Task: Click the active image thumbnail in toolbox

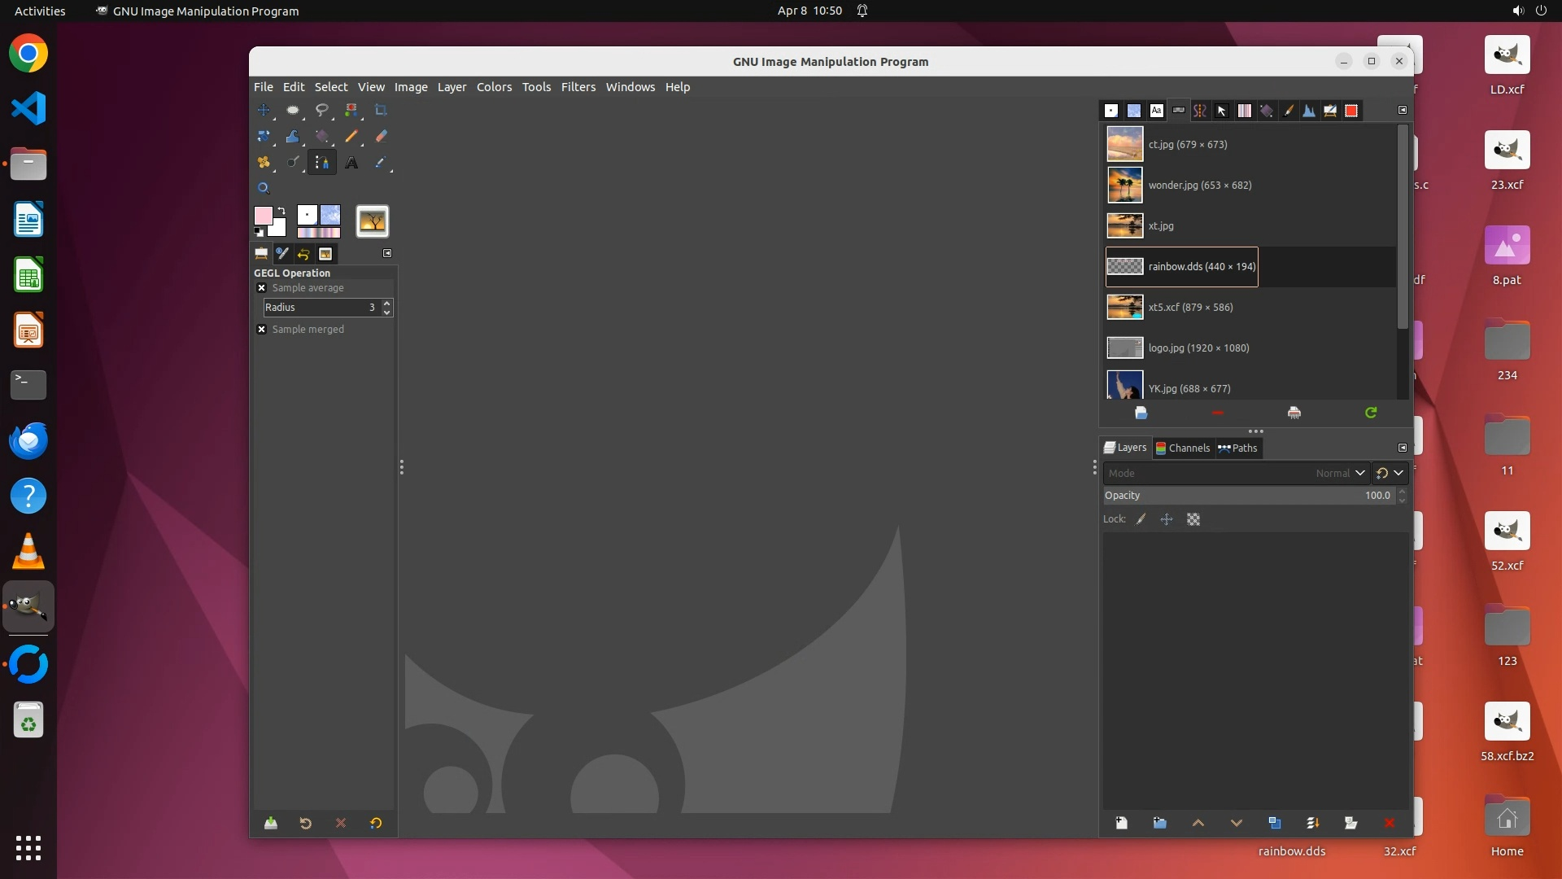Action: [x=373, y=221]
